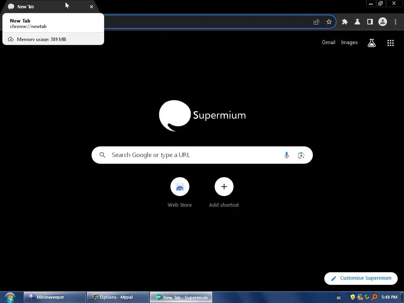The image size is (404, 303).
Task: Click the orange magnifier tray icon
Action: click(x=374, y=297)
